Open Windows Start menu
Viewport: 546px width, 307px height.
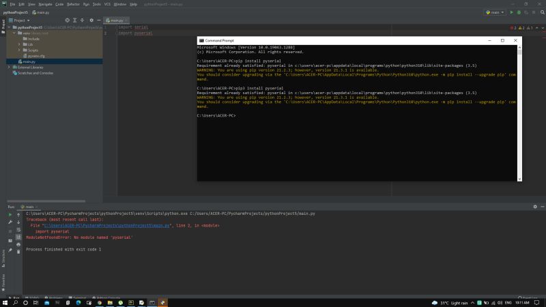(5, 302)
